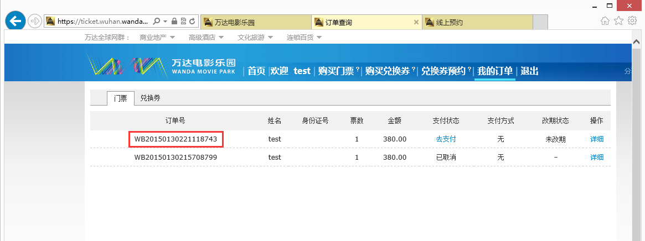The height and width of the screenshot is (241, 645).
Task: Switch to the 线上预约 browser tab
Action: click(x=477, y=22)
